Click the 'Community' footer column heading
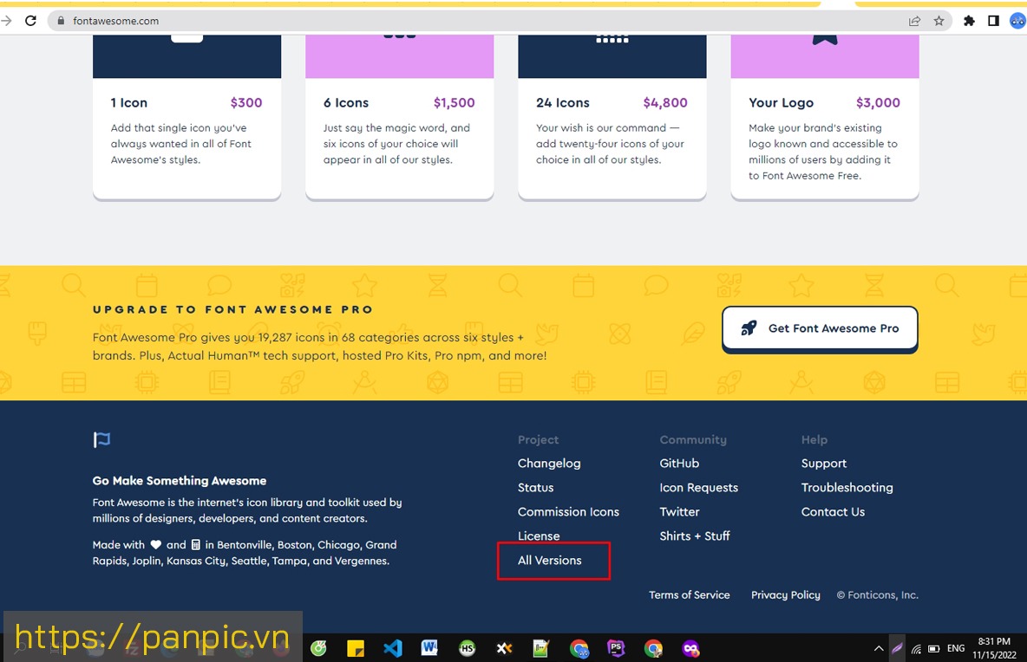This screenshot has width=1027, height=662. (x=693, y=439)
